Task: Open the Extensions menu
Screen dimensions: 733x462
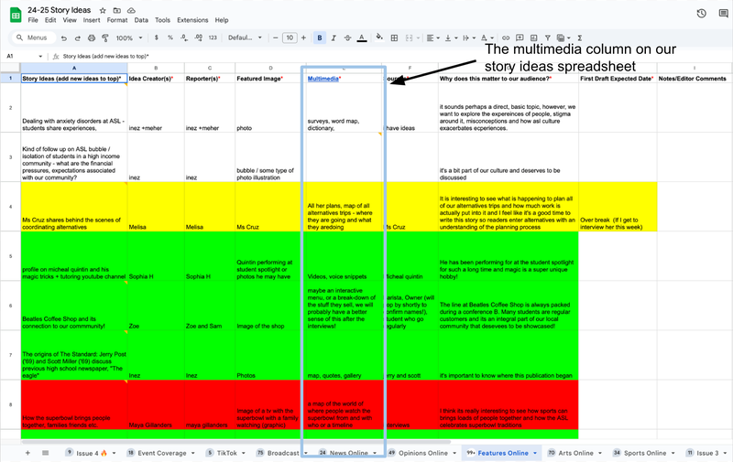Action: pos(192,19)
